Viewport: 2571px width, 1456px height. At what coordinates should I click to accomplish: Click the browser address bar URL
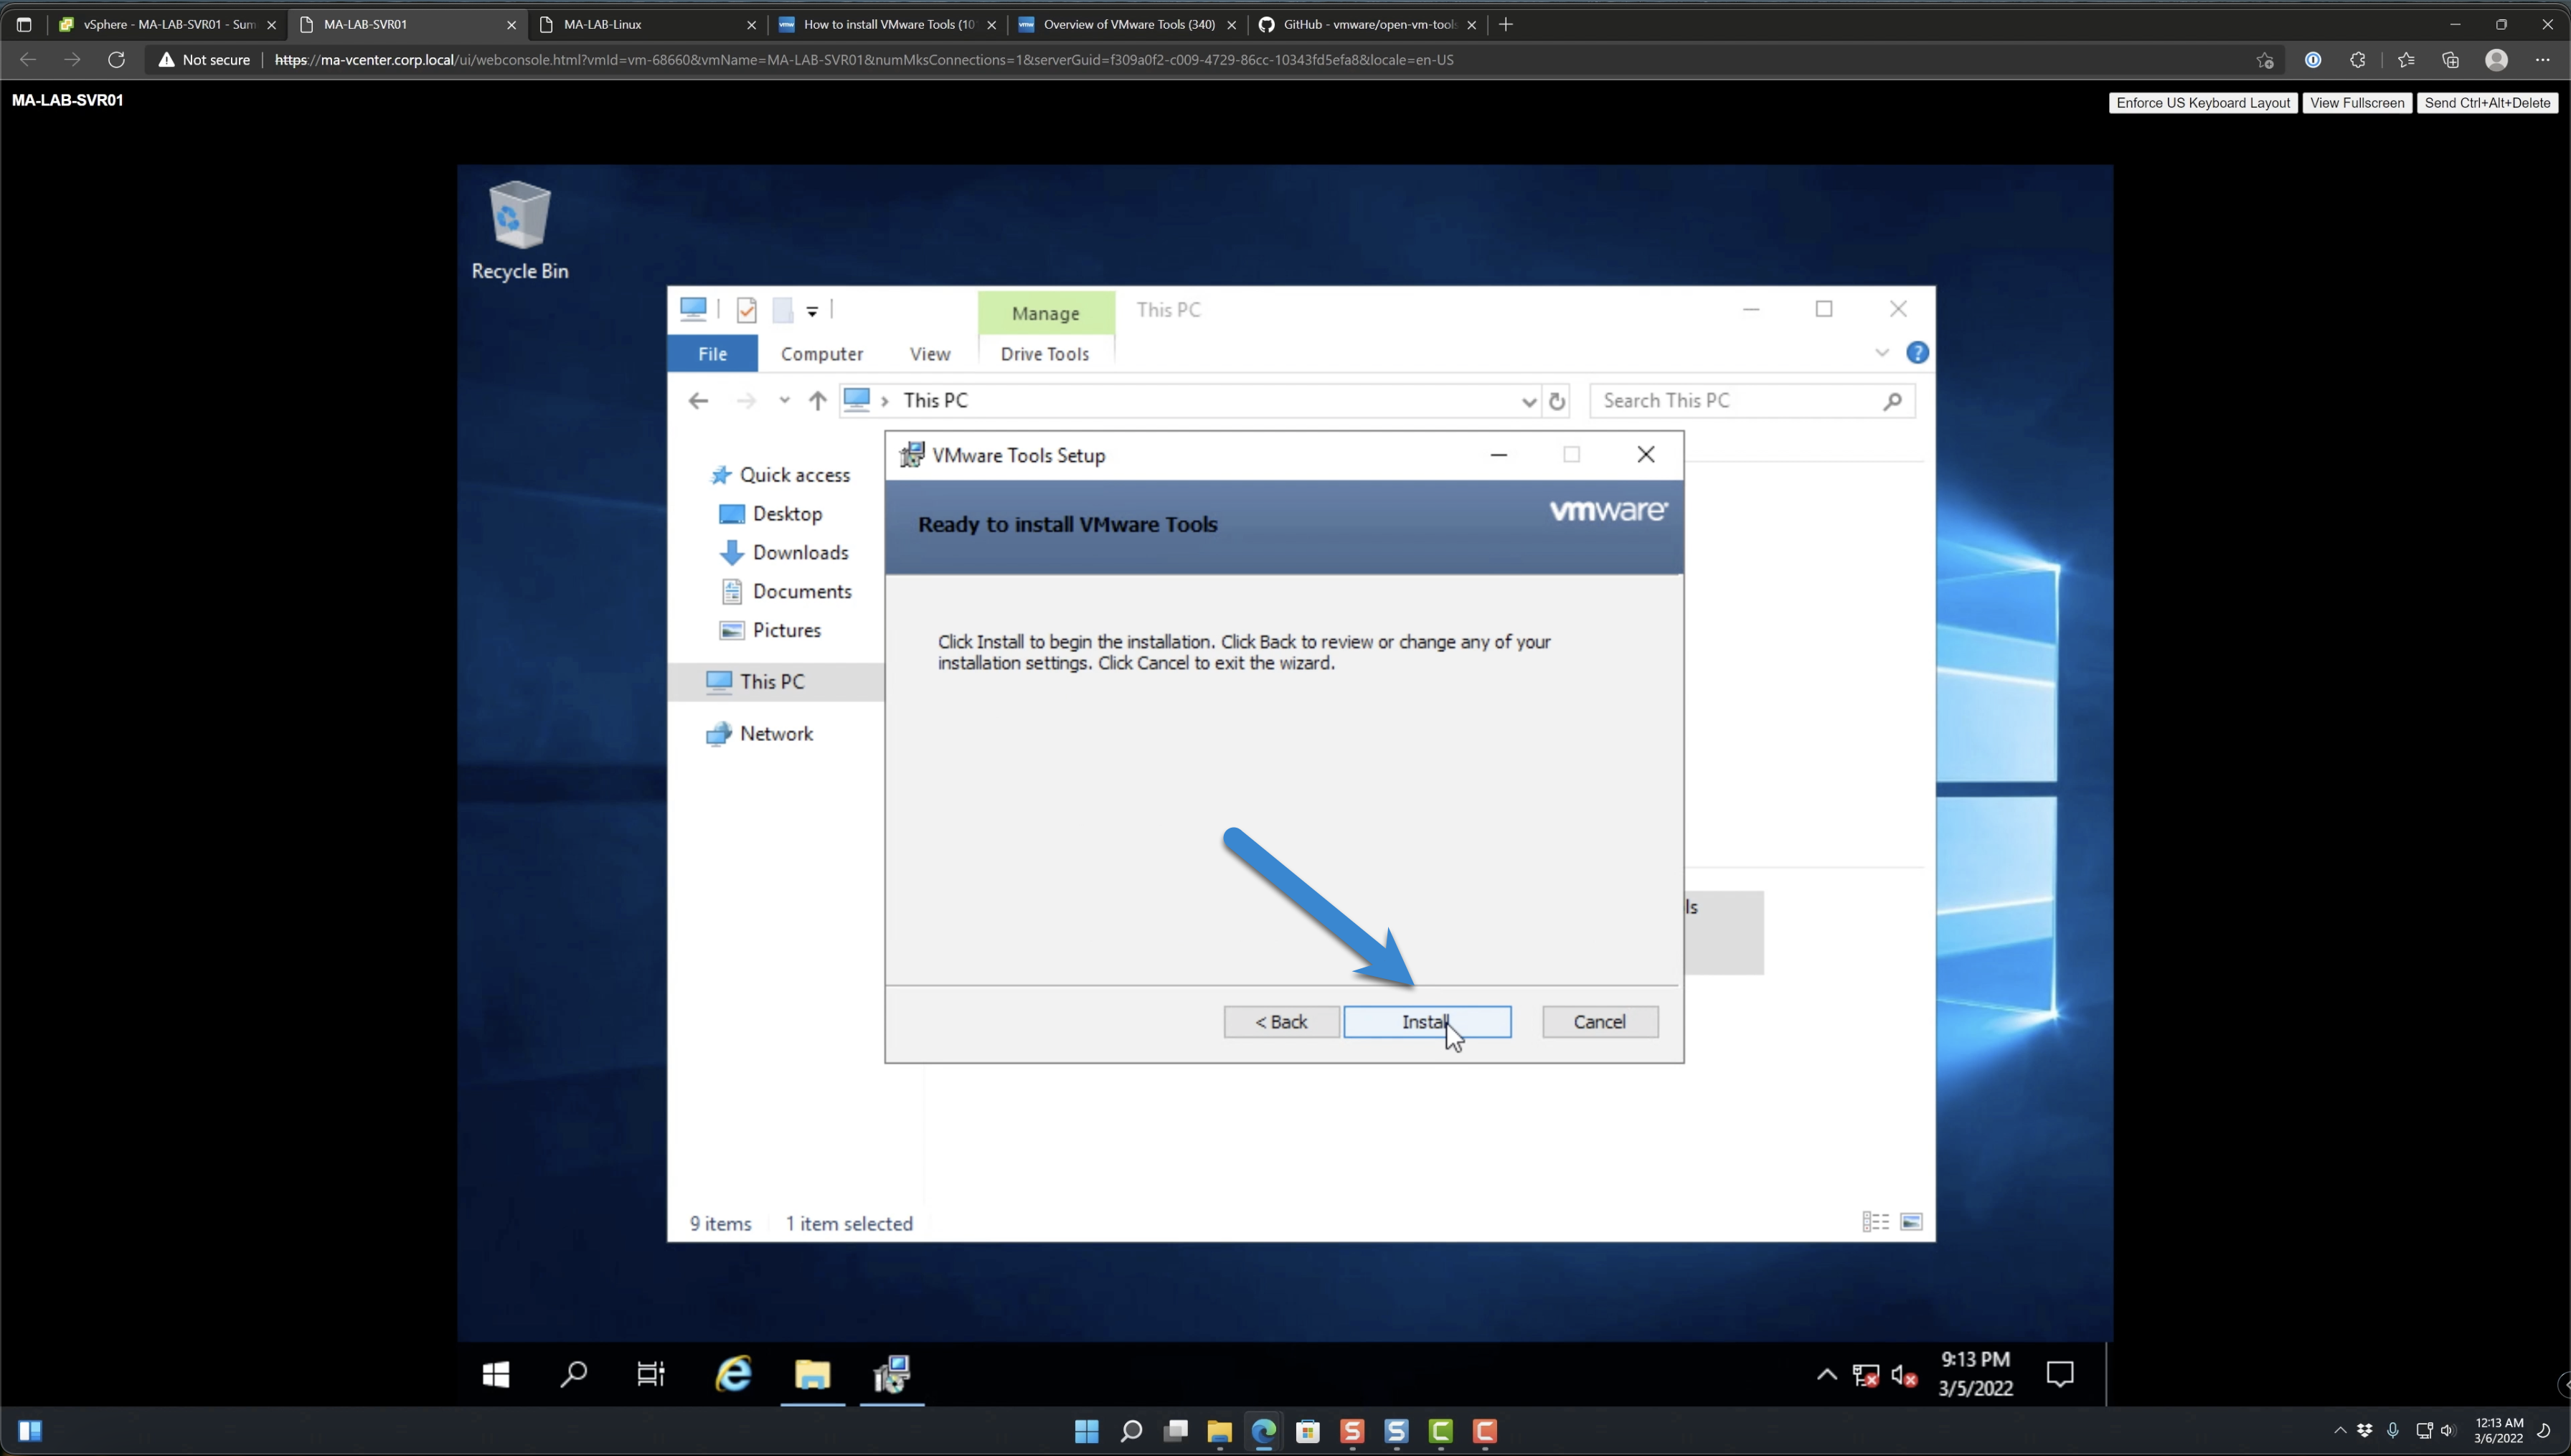(864, 60)
